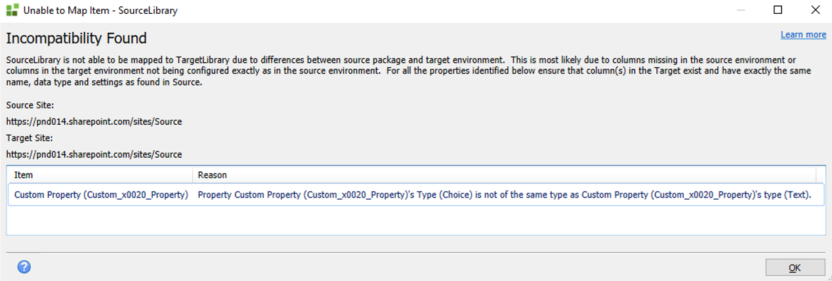Close the Unable to Map Item dialog

(815, 10)
